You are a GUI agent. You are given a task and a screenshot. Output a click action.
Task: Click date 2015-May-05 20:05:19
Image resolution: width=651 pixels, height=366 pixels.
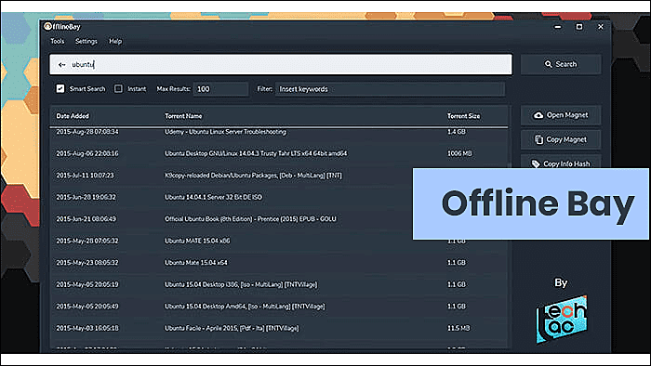tap(87, 285)
